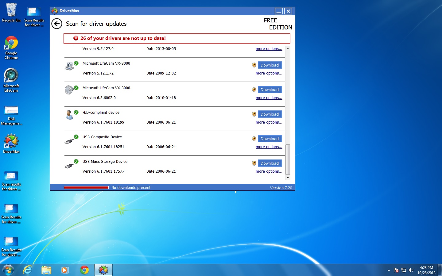
Task: Click 'Date 2013-08-05' text
Action: point(161,49)
